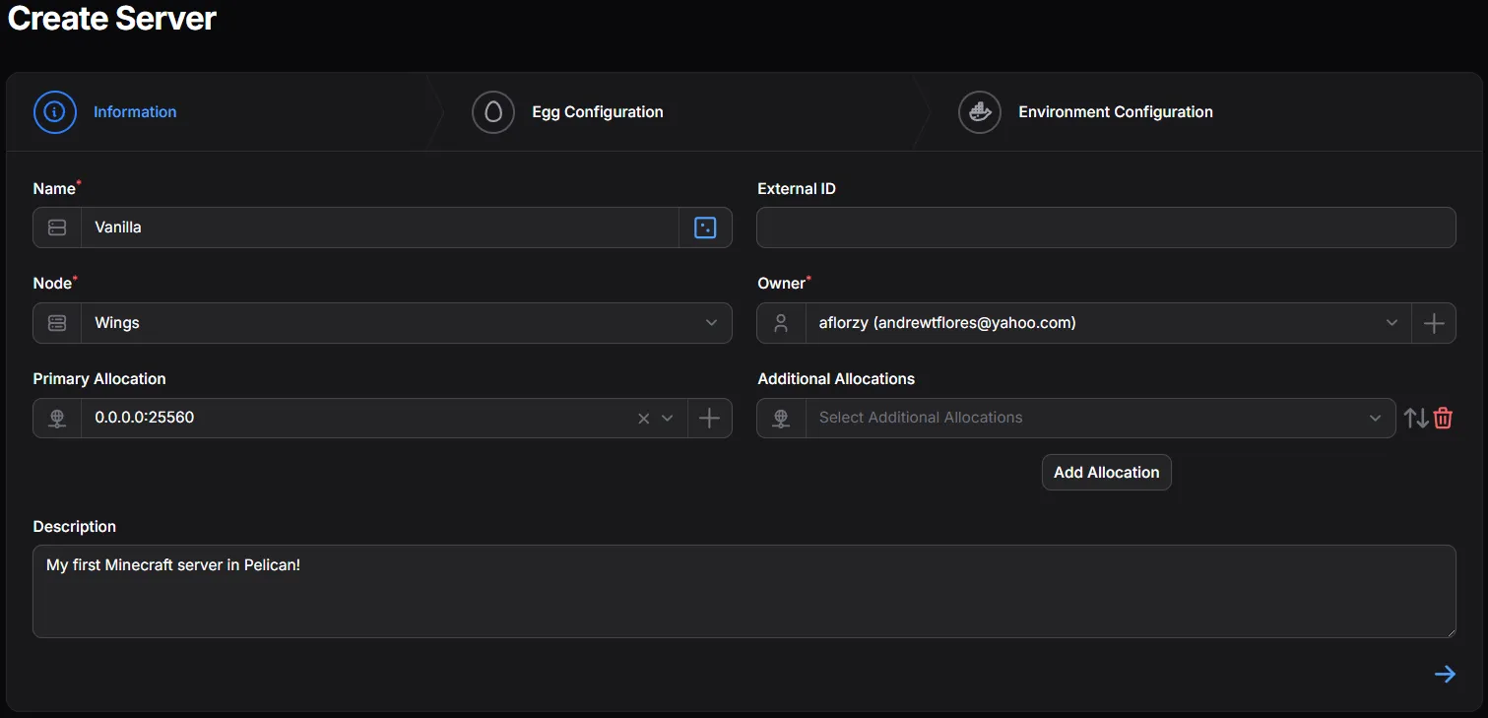Screen dimensions: 1488x718
Task: Click the Primary Allocation label
Action: 99,379
